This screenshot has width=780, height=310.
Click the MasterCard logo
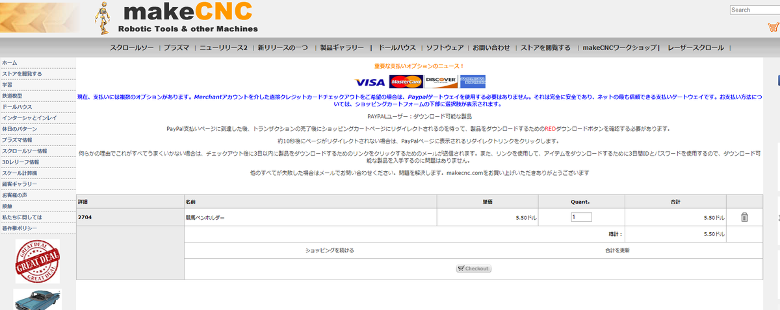point(406,82)
